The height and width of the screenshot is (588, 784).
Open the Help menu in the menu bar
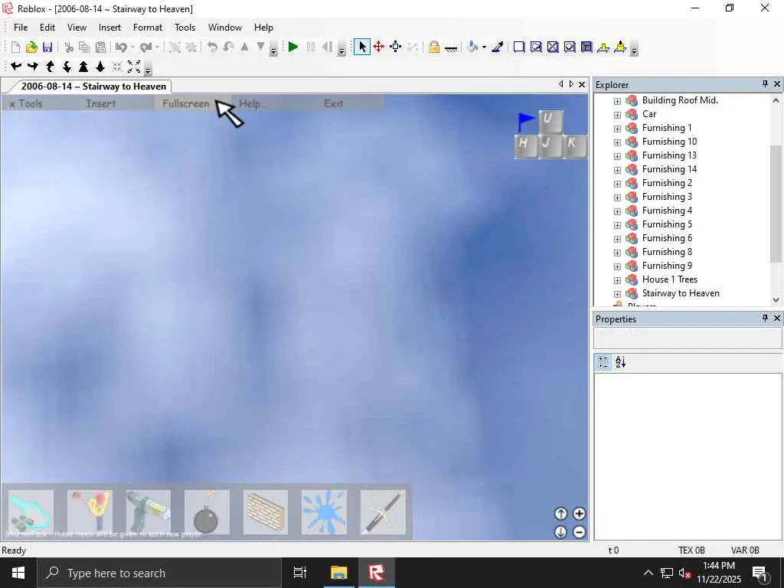coord(263,28)
